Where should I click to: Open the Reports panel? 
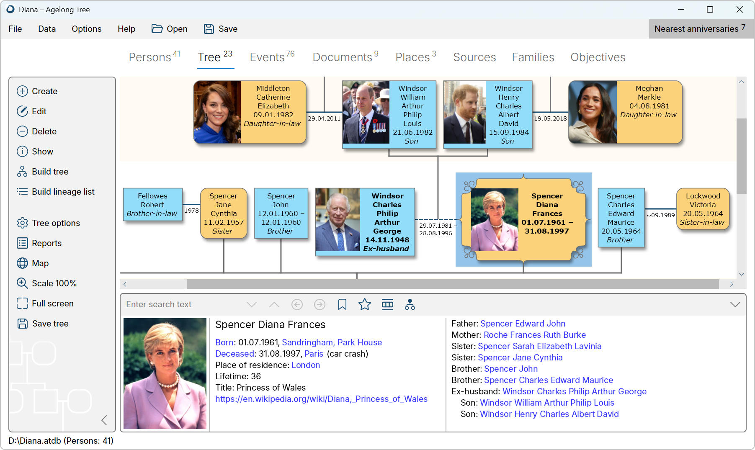[45, 243]
